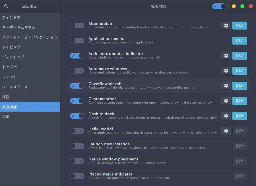Switch to the 外観 category

tap(6, 97)
